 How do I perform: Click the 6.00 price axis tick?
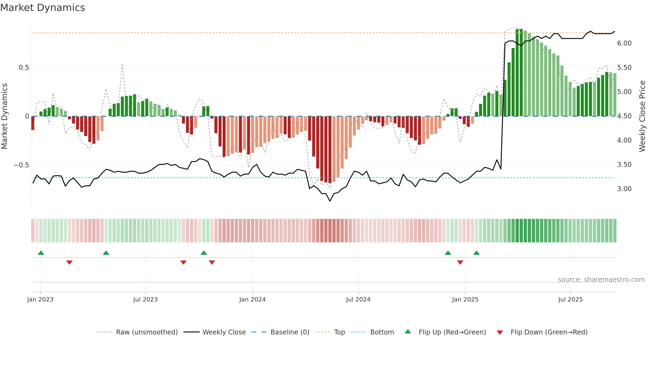click(x=624, y=43)
